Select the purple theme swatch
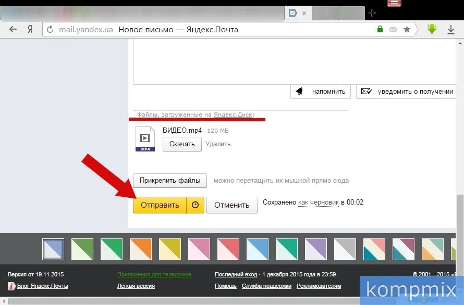The height and width of the screenshot is (305, 464). coord(316,249)
